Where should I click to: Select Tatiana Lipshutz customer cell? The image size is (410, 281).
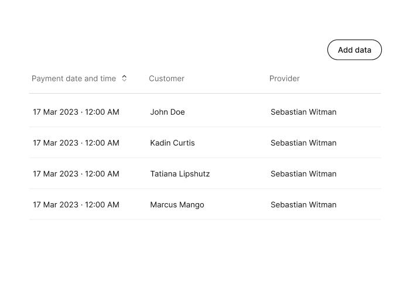pyautogui.click(x=180, y=174)
